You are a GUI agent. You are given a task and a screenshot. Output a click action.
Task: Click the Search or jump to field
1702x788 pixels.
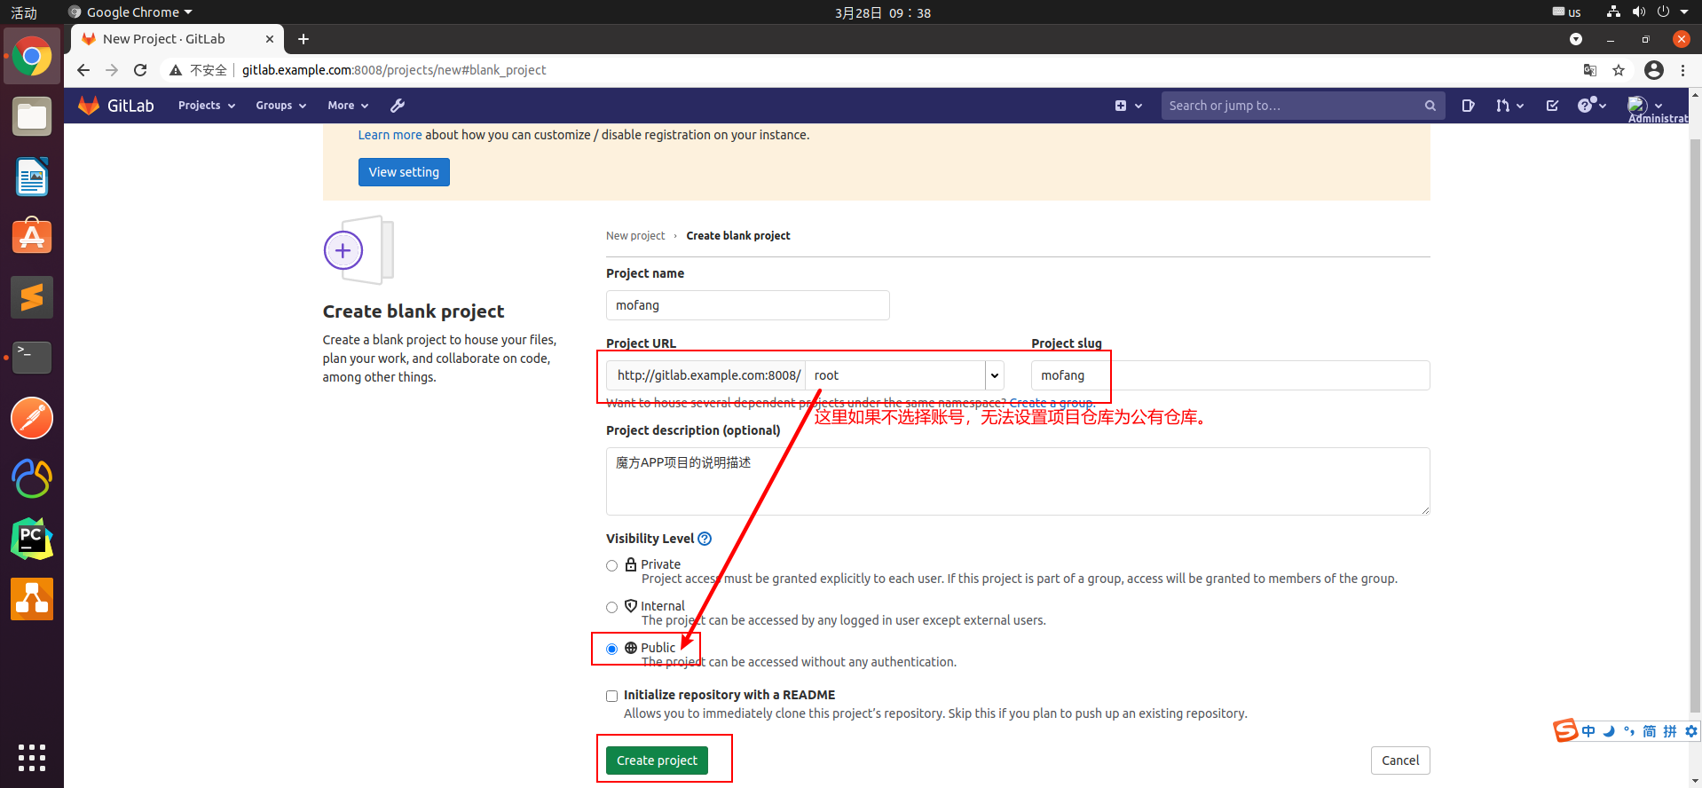click(x=1303, y=106)
